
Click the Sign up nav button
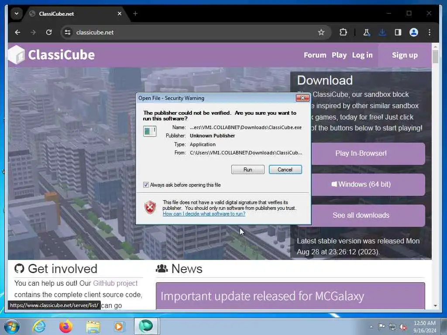(x=405, y=55)
